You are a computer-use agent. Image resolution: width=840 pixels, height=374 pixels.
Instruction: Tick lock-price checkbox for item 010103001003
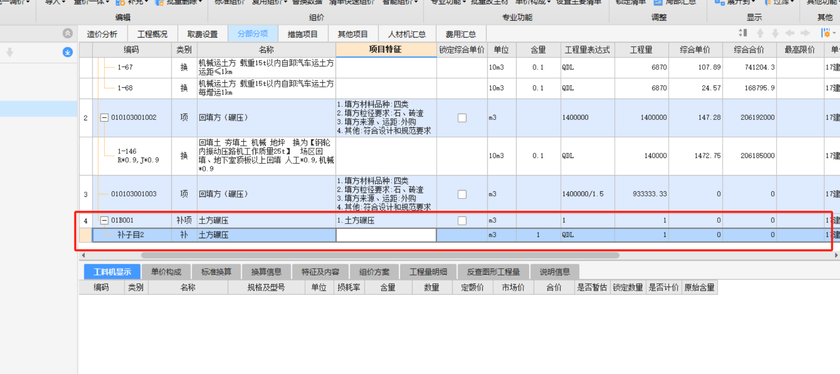point(462,194)
